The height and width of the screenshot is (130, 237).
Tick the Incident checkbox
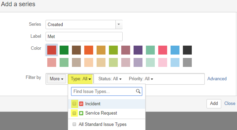point(74,104)
